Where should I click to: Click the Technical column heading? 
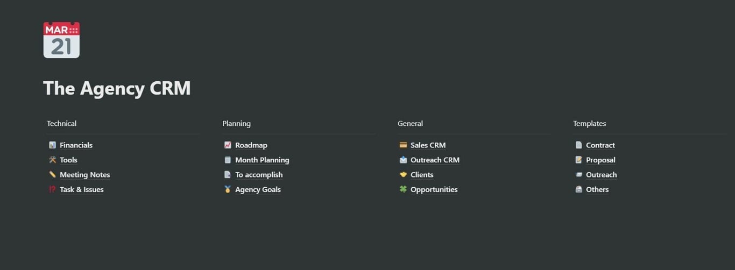[x=62, y=124]
